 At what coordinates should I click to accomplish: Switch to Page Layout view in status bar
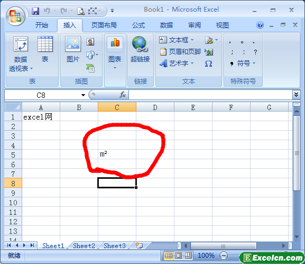pyautogui.click(x=179, y=255)
